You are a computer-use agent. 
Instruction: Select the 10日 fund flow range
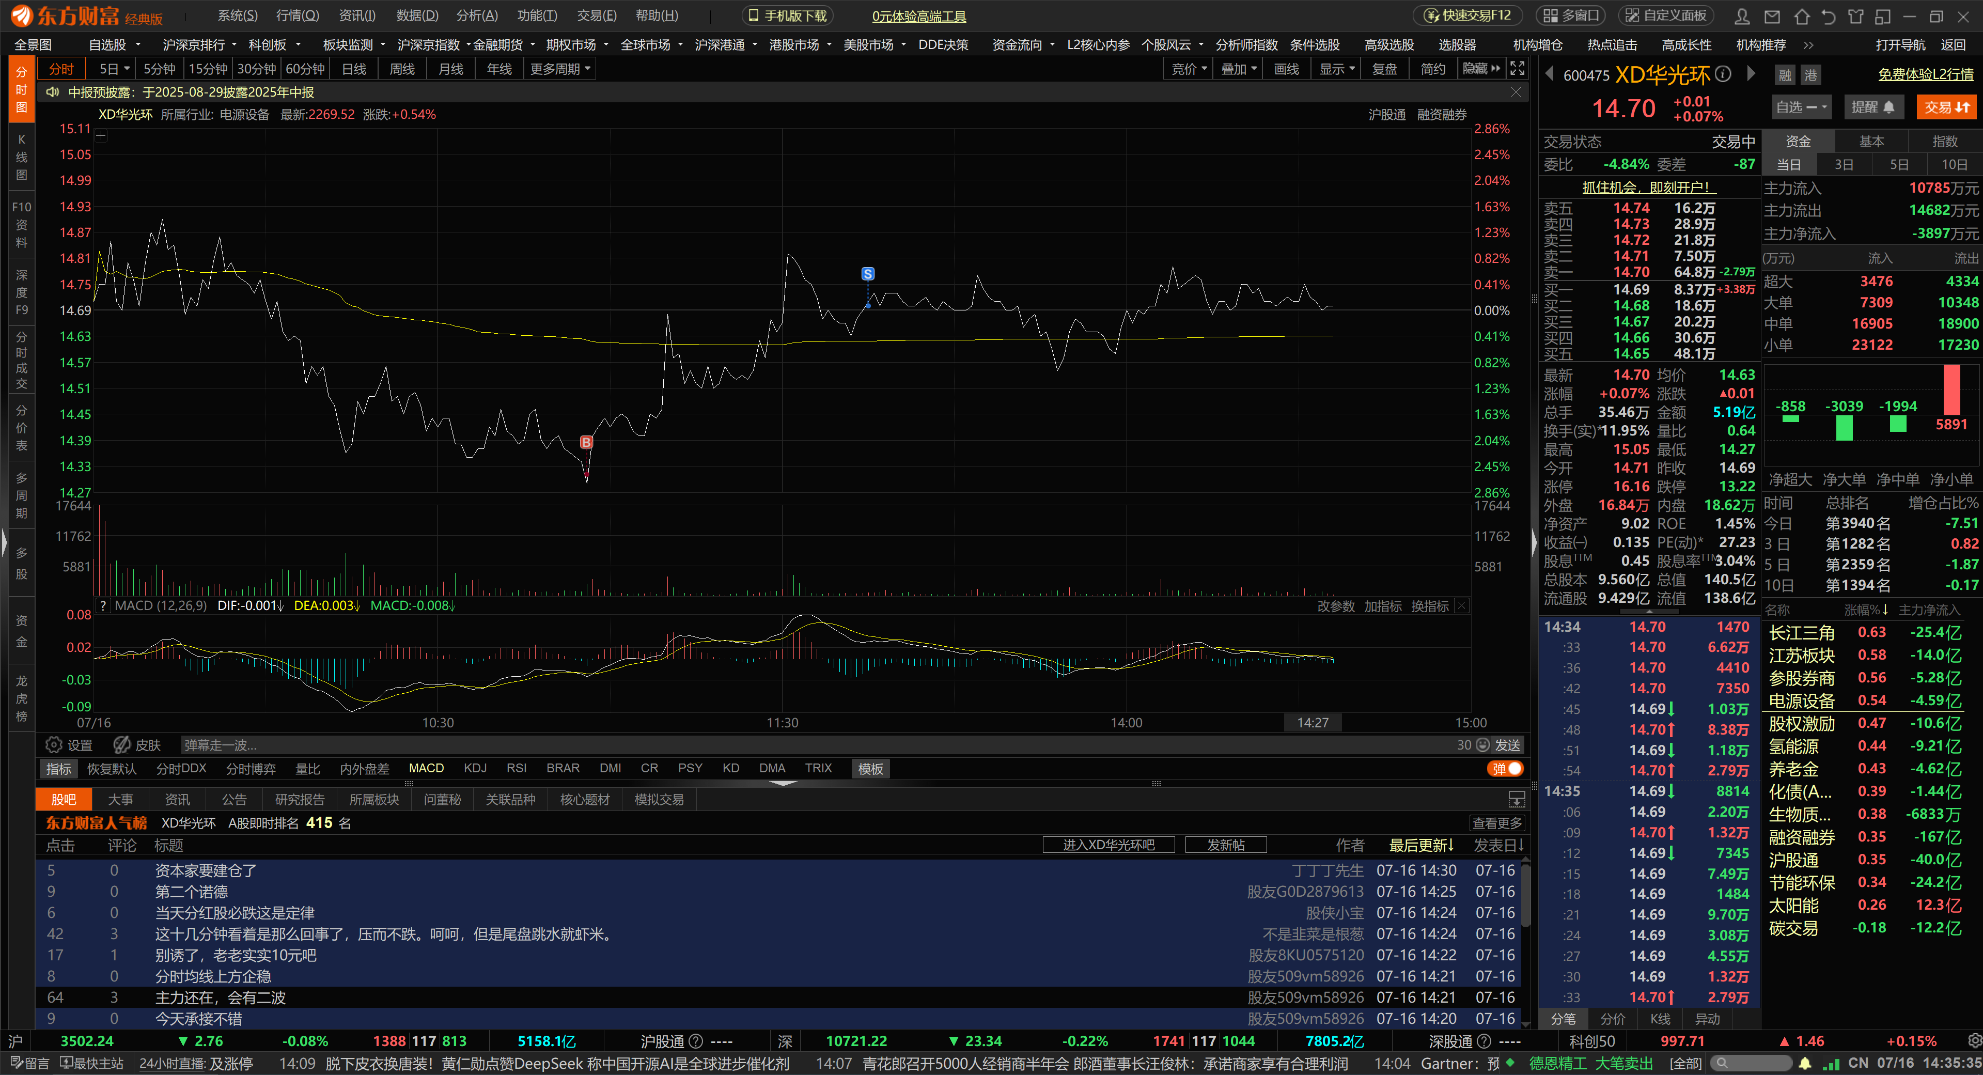click(1954, 165)
